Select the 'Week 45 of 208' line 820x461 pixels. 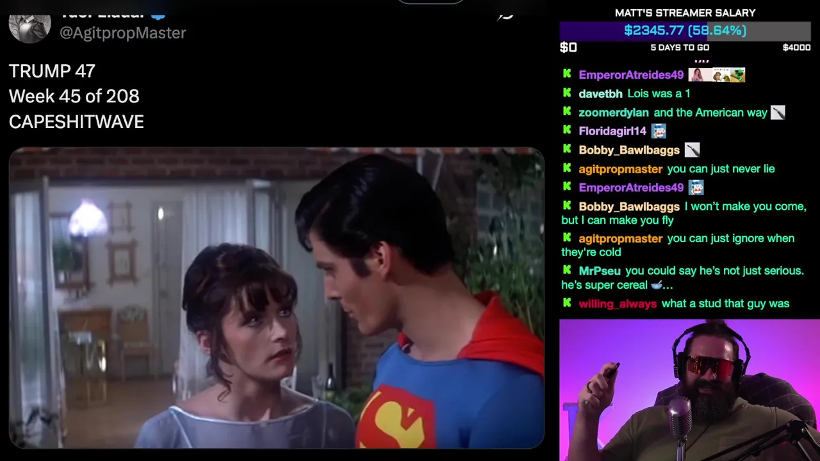[x=74, y=96]
